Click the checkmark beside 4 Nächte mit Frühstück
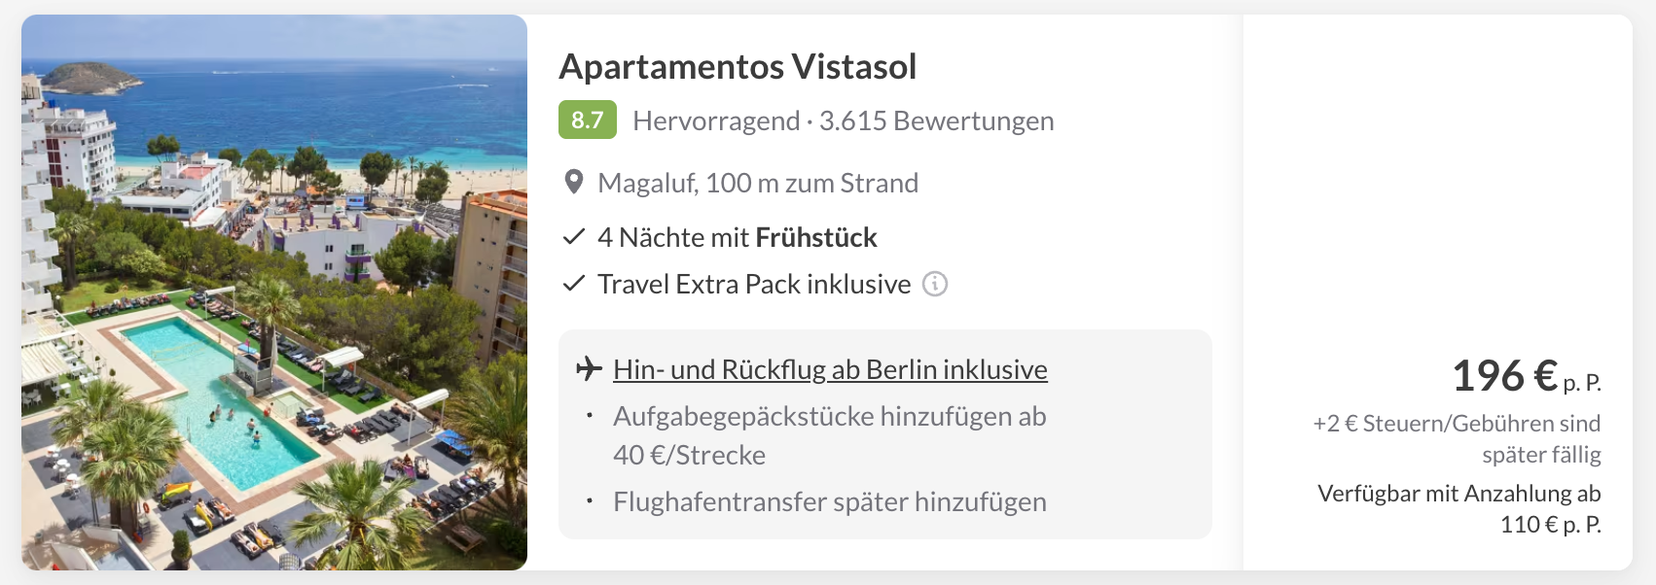 (574, 237)
